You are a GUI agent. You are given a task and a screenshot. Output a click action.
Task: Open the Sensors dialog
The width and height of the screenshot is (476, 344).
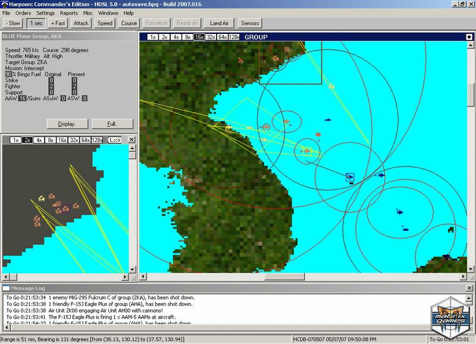[x=250, y=23]
